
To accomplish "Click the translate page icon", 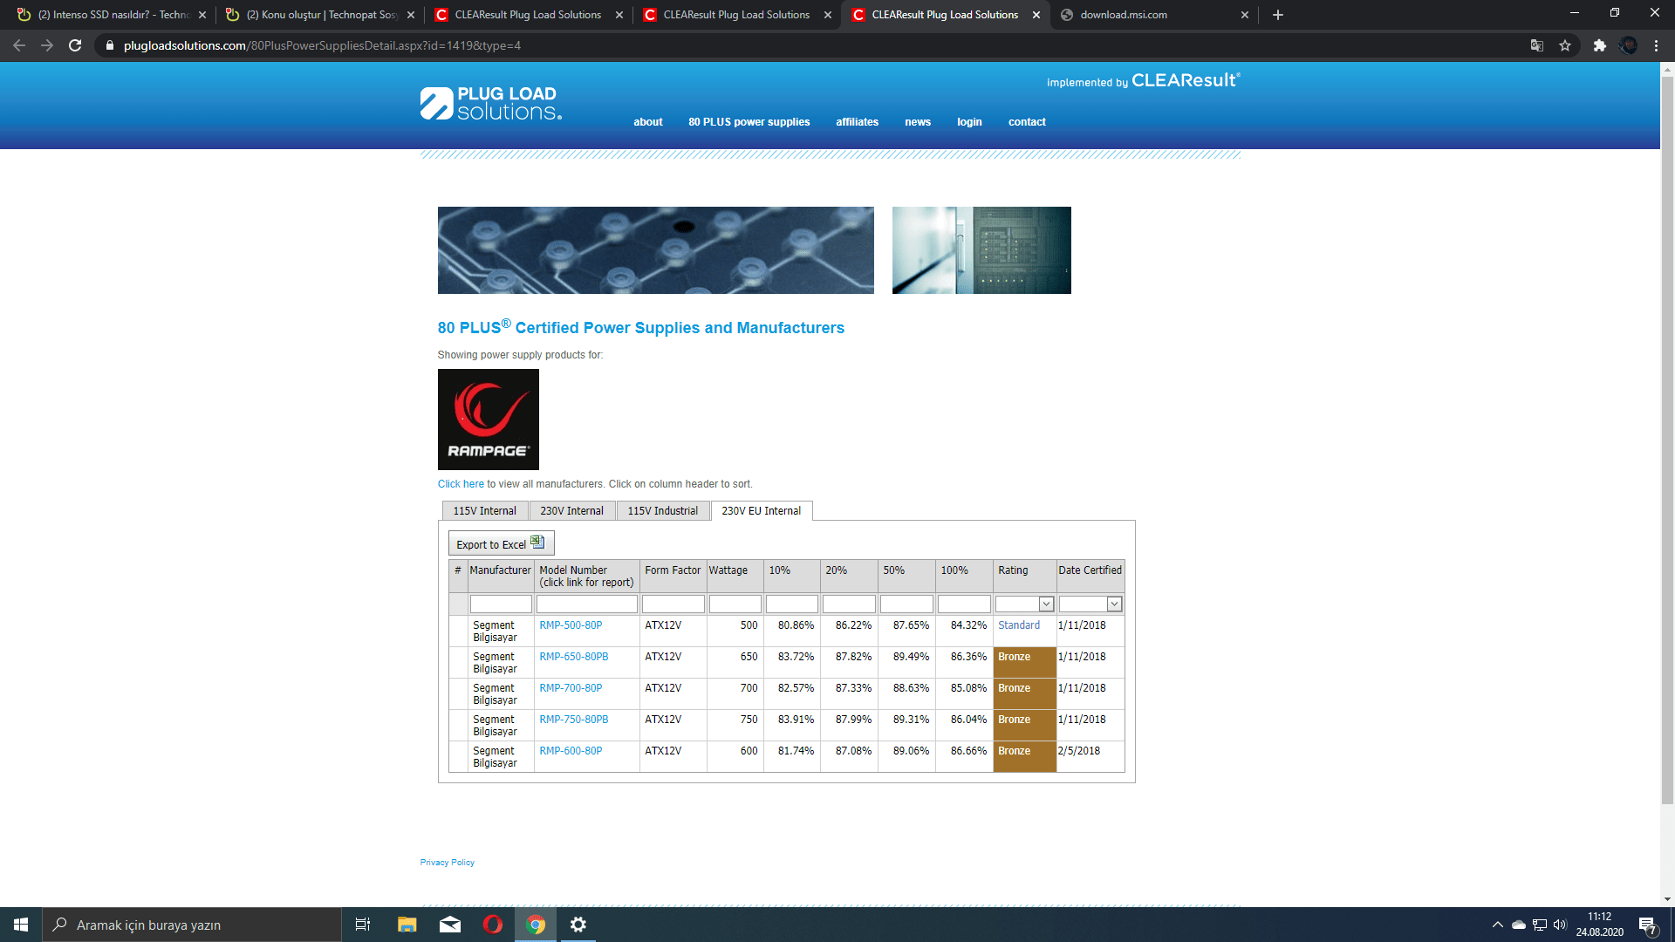I will (x=1537, y=45).
